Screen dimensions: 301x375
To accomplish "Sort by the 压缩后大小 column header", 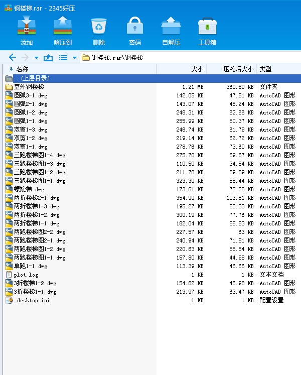I will click(232, 69).
